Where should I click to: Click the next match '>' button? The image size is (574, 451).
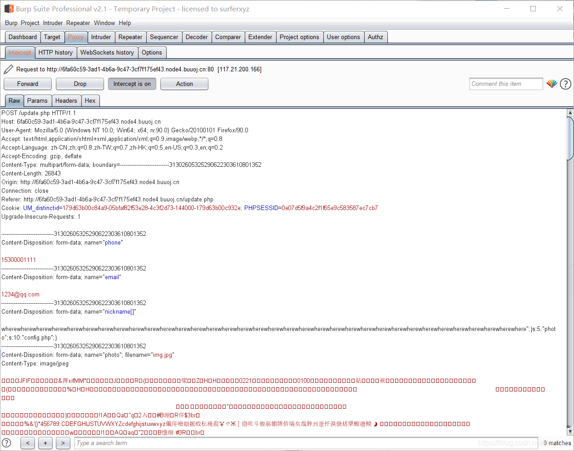coord(63,443)
